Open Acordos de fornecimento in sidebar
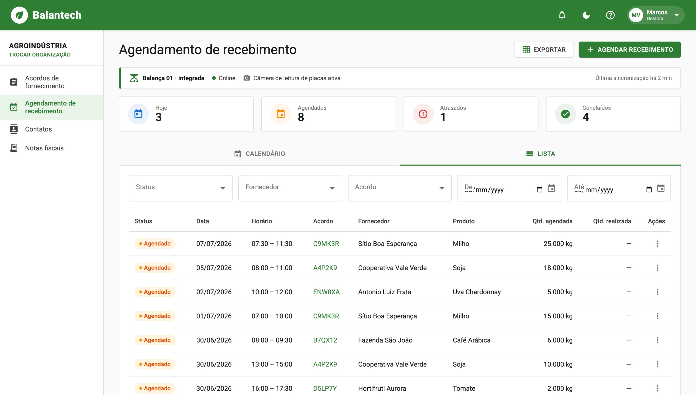696x395 pixels. coord(52,82)
